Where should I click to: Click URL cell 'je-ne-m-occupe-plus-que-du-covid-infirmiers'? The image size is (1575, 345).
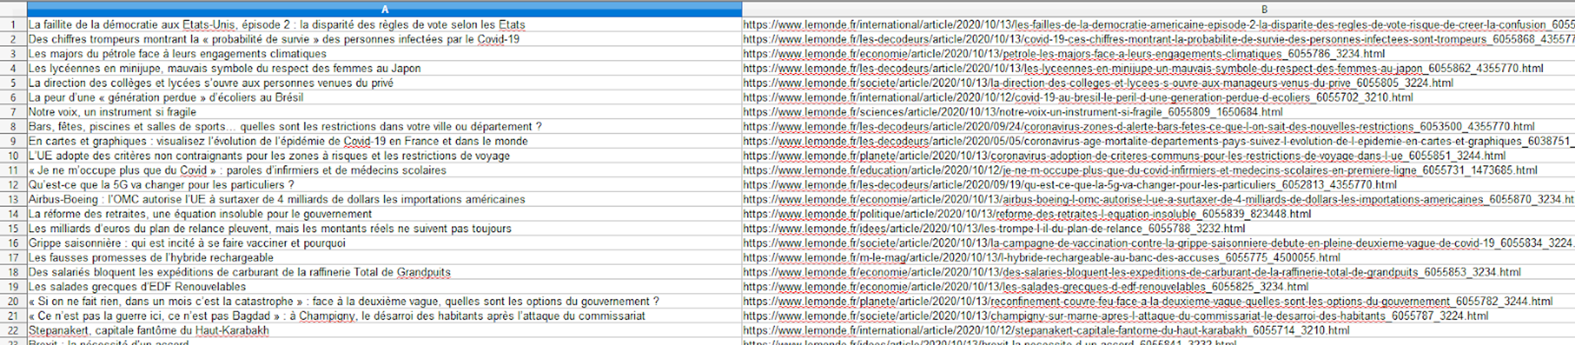pos(1159,170)
